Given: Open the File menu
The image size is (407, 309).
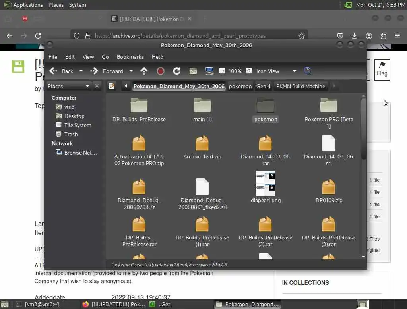Looking at the screenshot, I should 53,57.
